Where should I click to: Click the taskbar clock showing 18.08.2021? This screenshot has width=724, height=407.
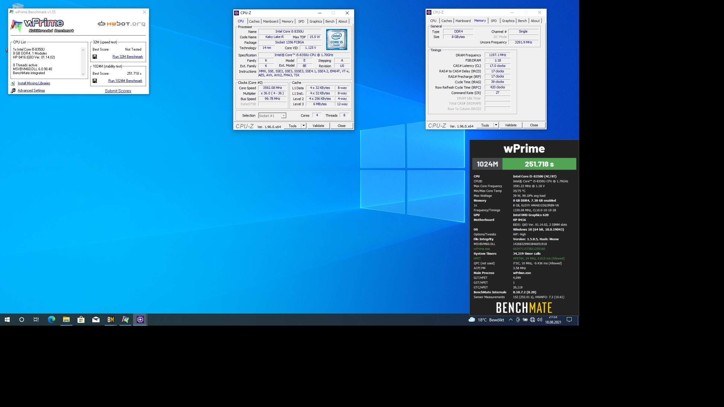pyautogui.click(x=553, y=320)
